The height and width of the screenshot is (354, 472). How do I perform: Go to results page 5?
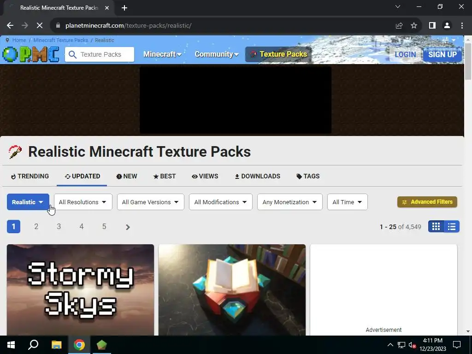tap(104, 227)
